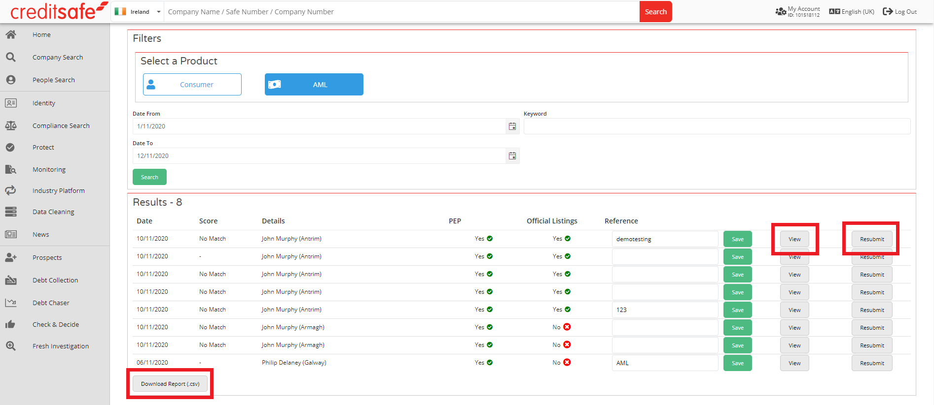934x405 pixels.
Task: Click the Data Cleaning server icon
Action: [x=11, y=212]
